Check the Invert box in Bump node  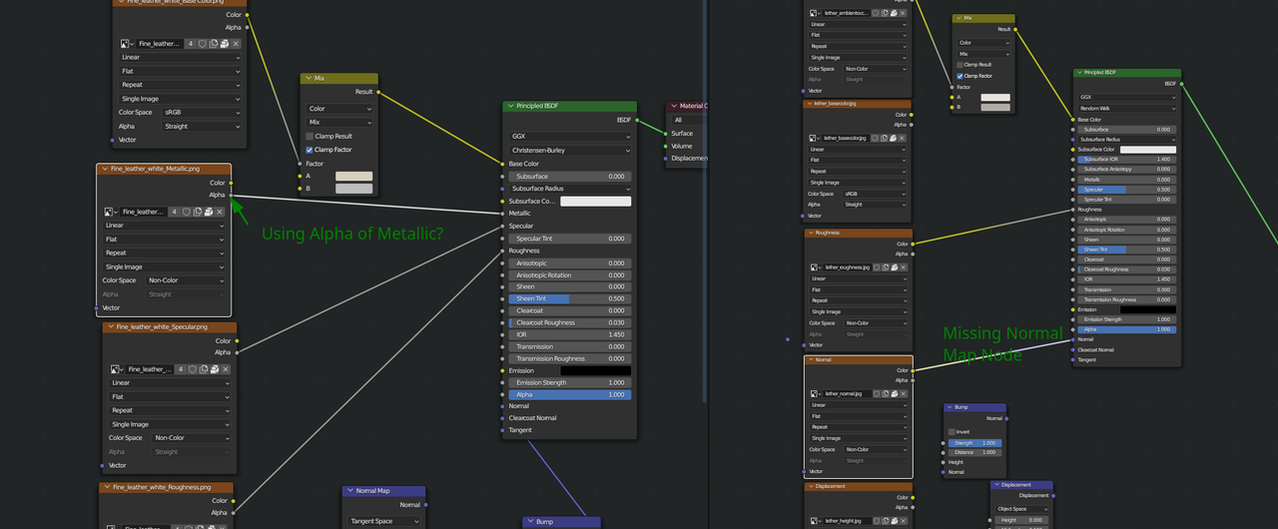952,432
